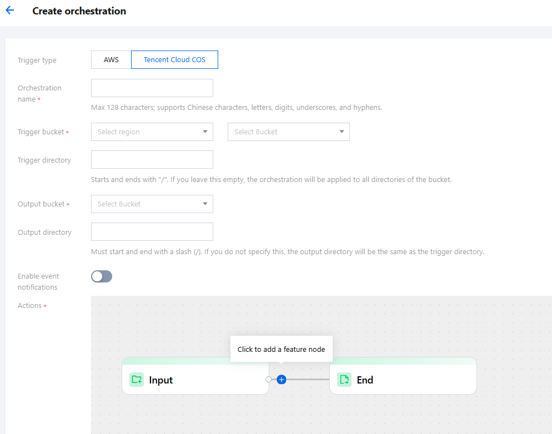Image resolution: width=552 pixels, height=434 pixels.
Task: Click the blue plus add-node icon
Action: tap(282, 380)
